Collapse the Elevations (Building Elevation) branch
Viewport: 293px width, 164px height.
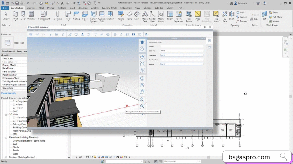[6, 138]
